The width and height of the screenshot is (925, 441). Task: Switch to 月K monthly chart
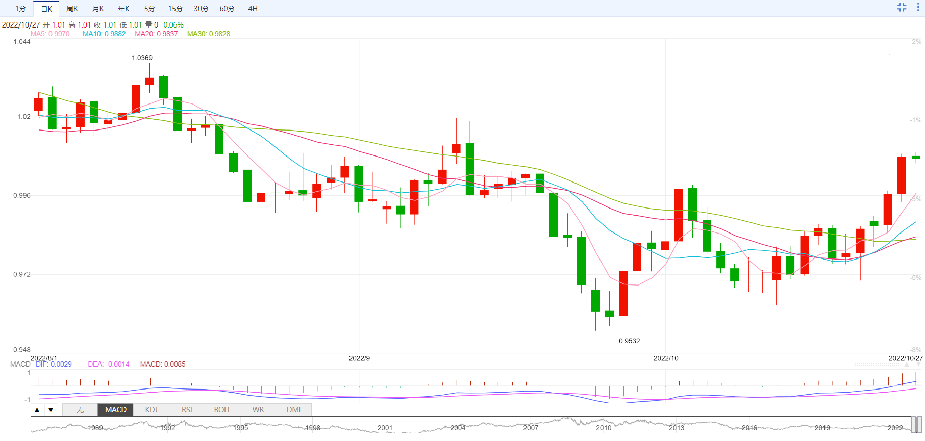[98, 9]
